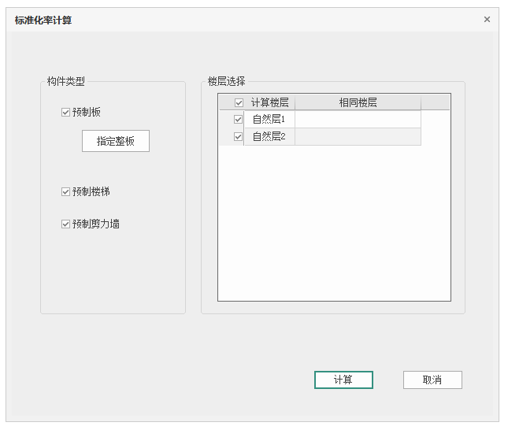This screenshot has height=426, width=508.
Task: Select the 自然层1 cell
Action: tap(269, 120)
